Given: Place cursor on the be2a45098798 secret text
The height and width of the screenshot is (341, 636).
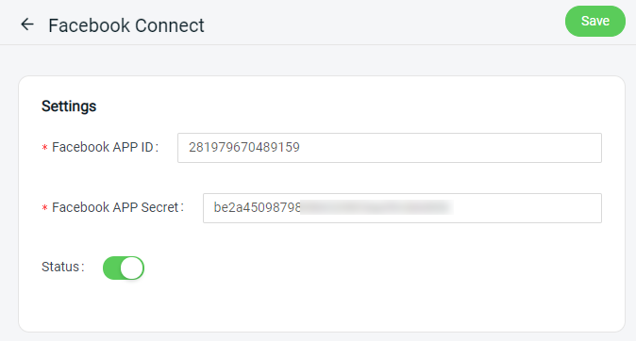Looking at the screenshot, I should tap(258, 207).
